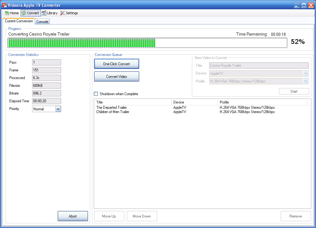
Task: Open the Profile dropdown arrow
Action: tap(306, 81)
